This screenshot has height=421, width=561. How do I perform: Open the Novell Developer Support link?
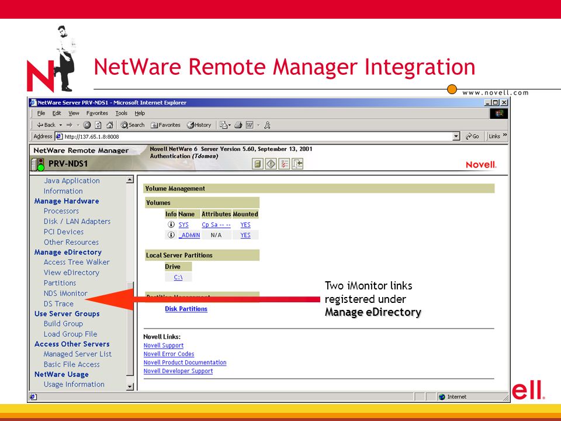pyautogui.click(x=178, y=371)
